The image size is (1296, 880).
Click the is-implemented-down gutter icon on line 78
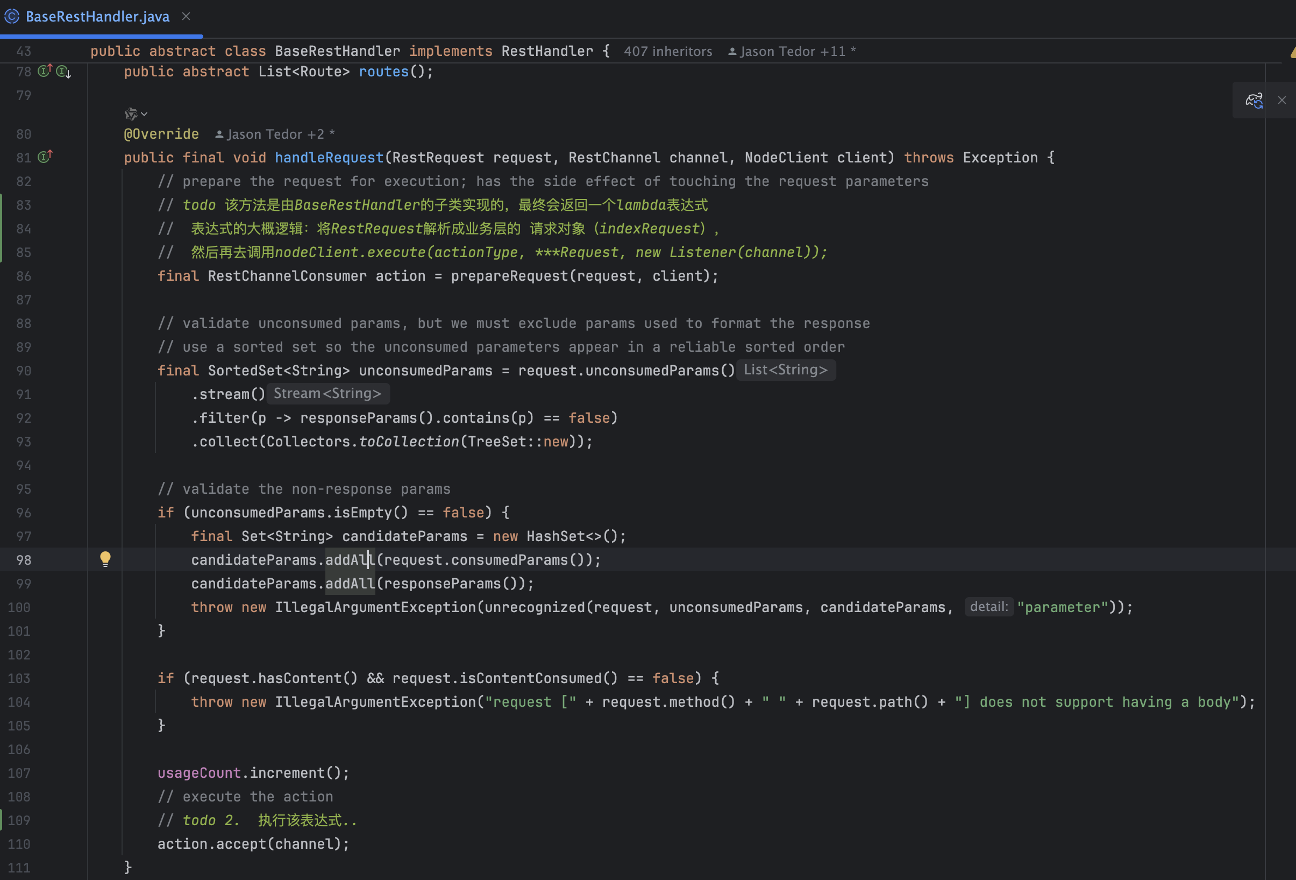point(63,72)
